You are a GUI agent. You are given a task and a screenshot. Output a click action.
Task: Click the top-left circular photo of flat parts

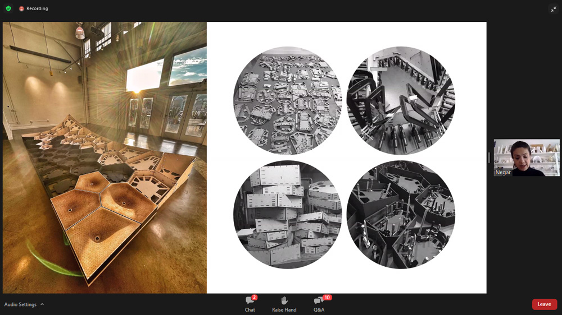(x=287, y=100)
